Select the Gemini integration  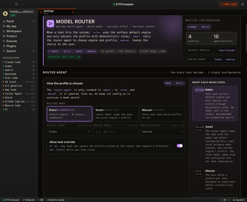[19, 70]
